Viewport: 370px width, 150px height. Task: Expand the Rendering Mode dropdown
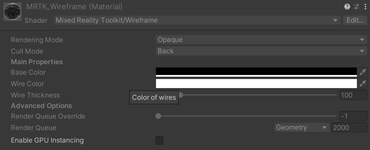(x=261, y=40)
